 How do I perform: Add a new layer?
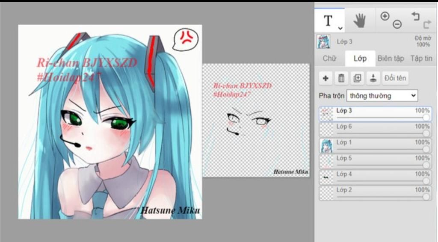pyautogui.click(x=326, y=78)
